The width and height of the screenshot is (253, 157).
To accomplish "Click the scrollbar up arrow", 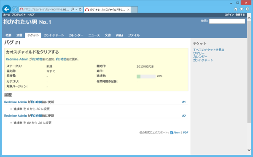I will click(249, 18).
